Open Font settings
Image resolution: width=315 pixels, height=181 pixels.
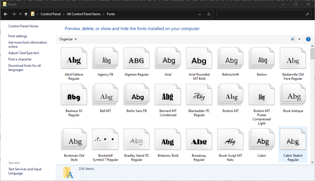click(17, 36)
